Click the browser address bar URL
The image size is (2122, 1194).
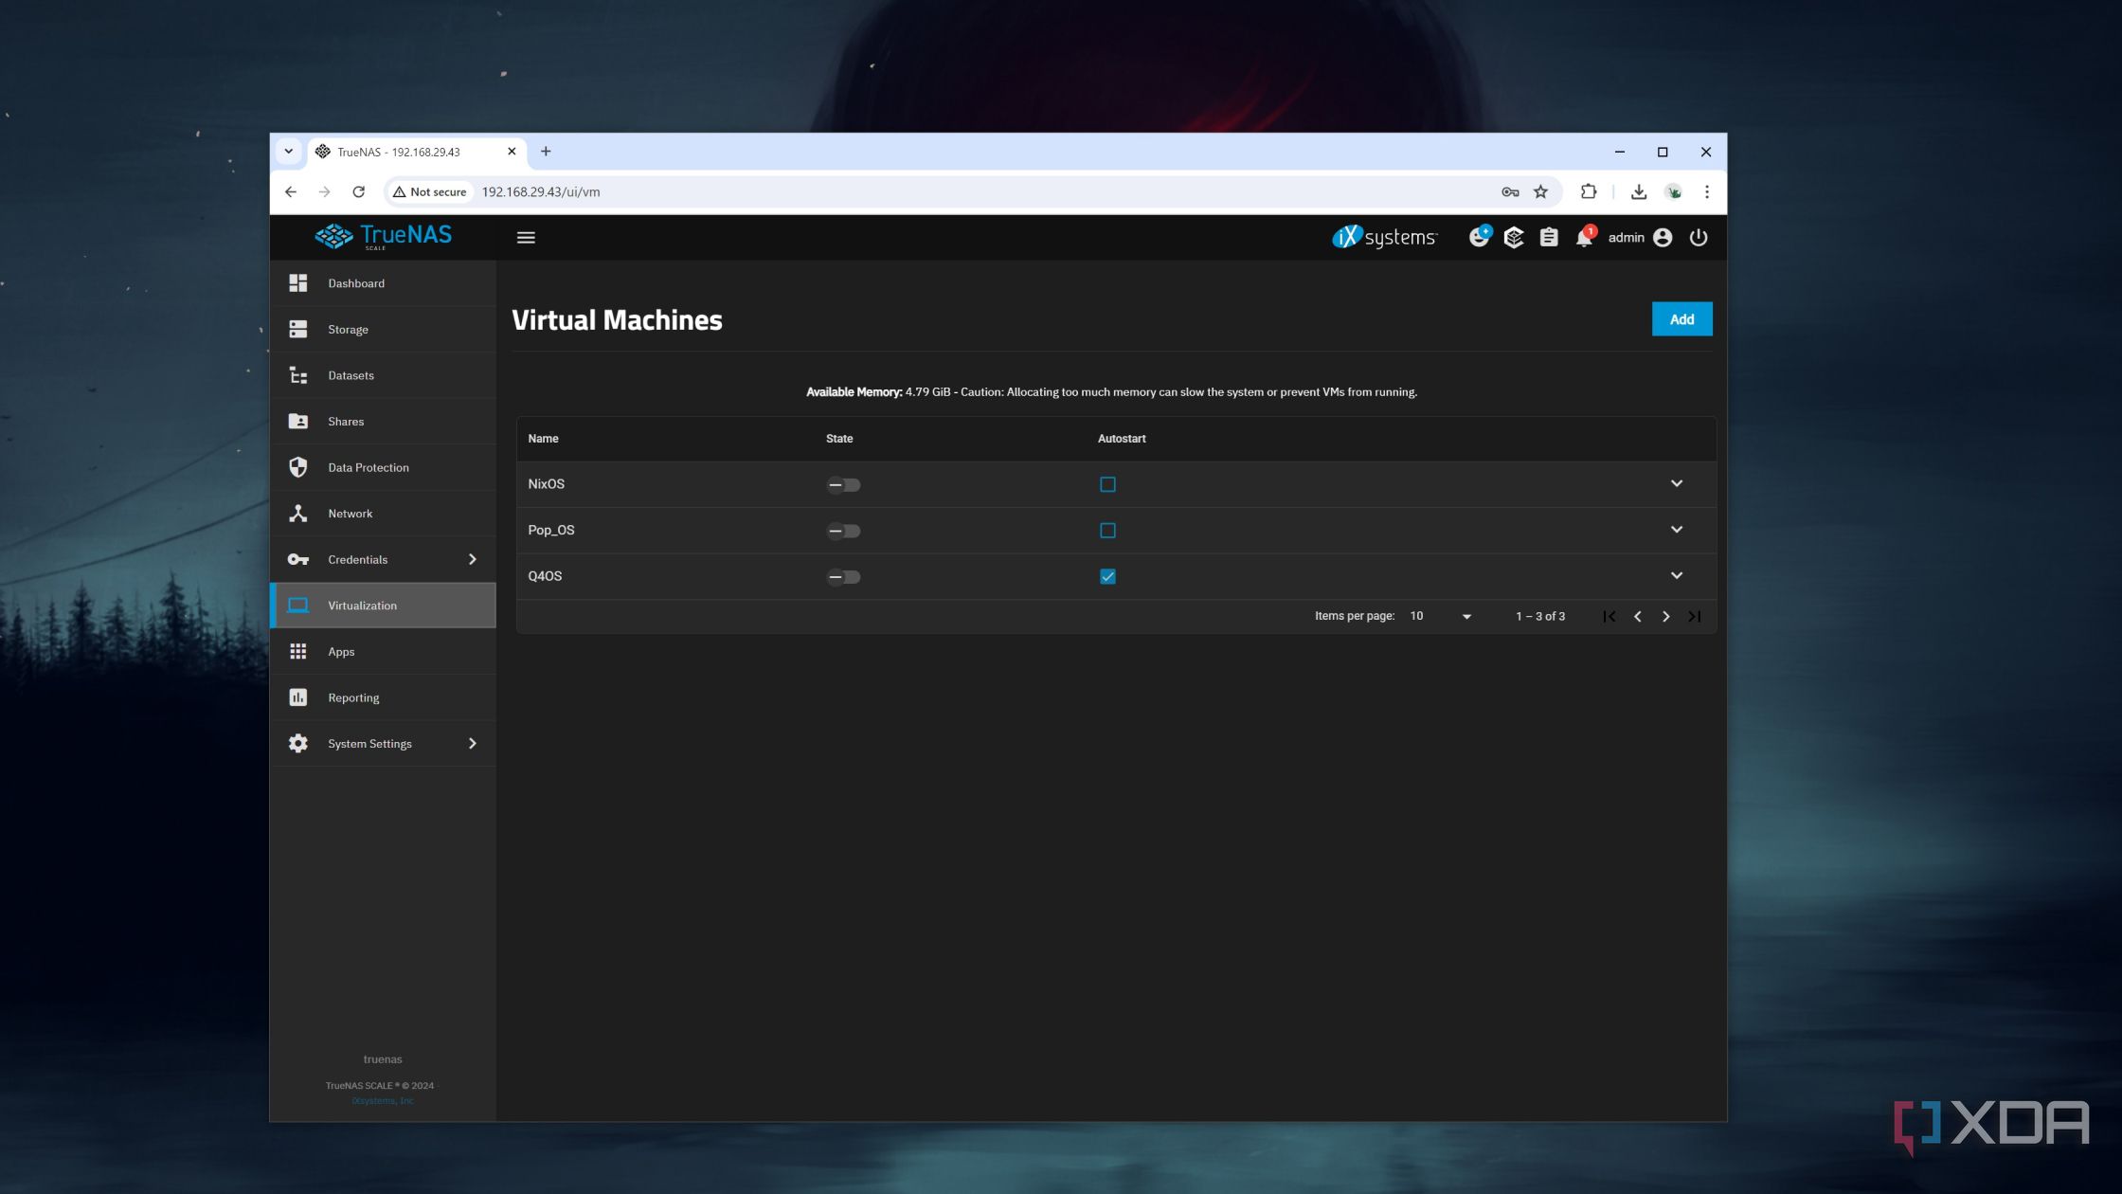pyautogui.click(x=541, y=191)
